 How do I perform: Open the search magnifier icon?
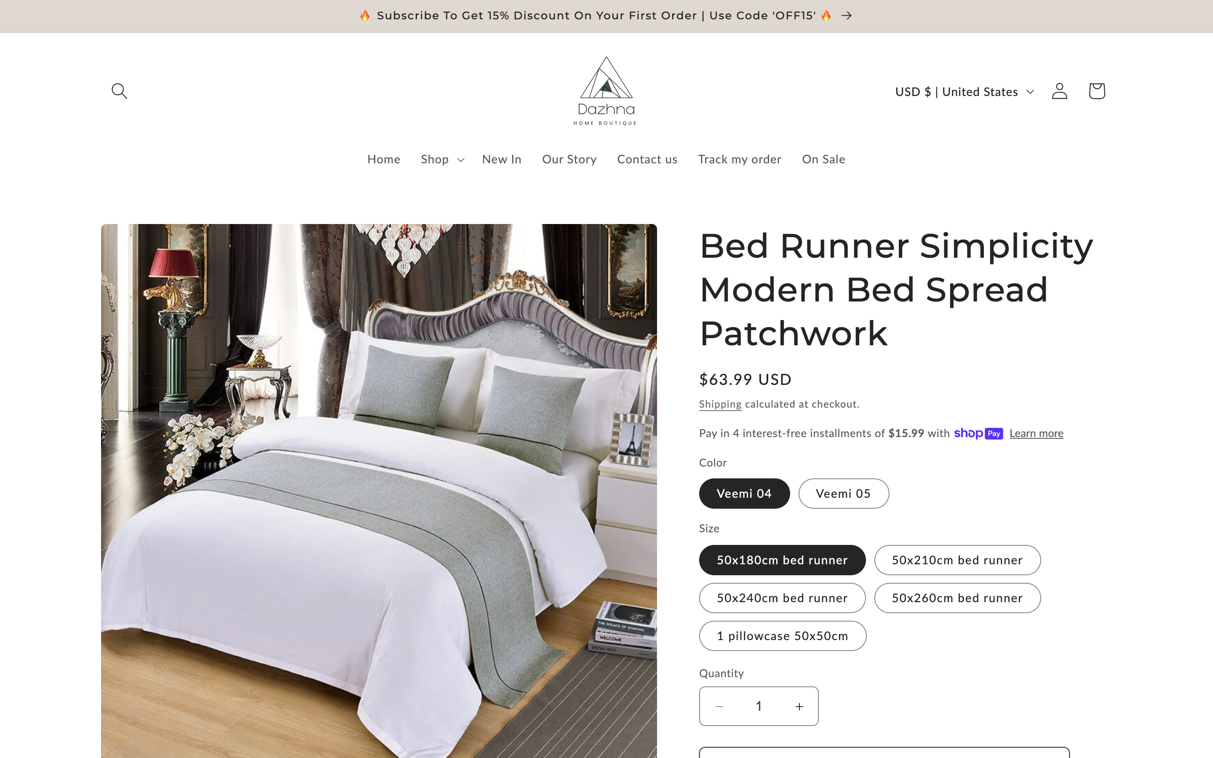coord(119,91)
